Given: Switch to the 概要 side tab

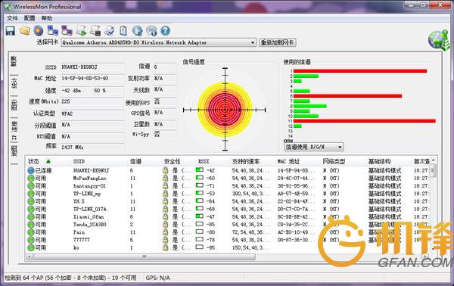Looking at the screenshot, I should pyautogui.click(x=14, y=61).
